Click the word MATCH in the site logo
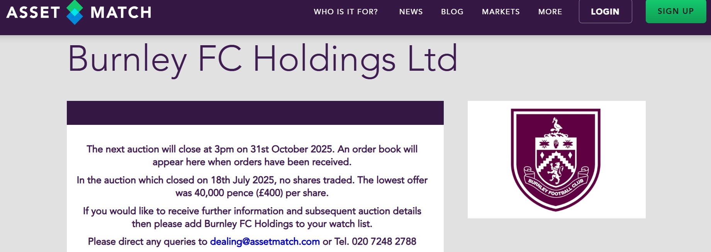711x252 pixels. tap(121, 12)
